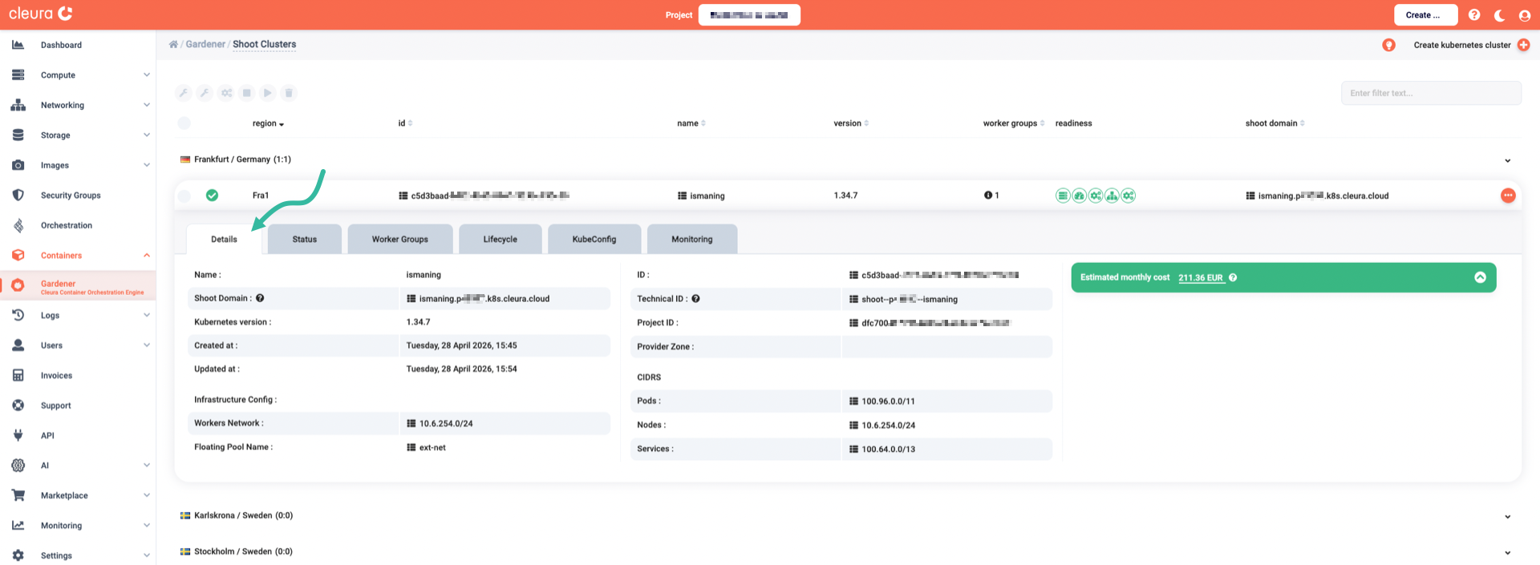
Task: Click the first readiness server icon
Action: (1063, 196)
